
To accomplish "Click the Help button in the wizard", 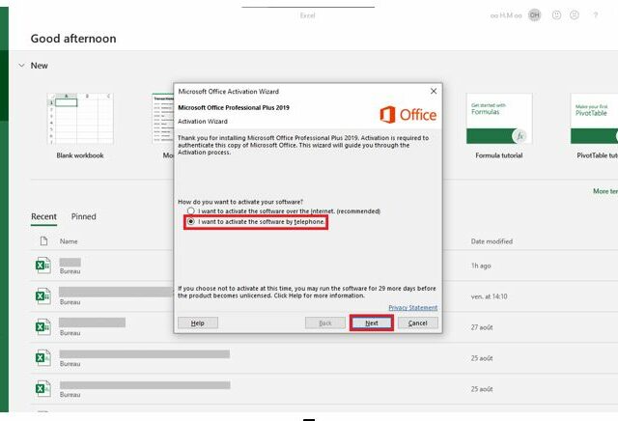I will [197, 323].
